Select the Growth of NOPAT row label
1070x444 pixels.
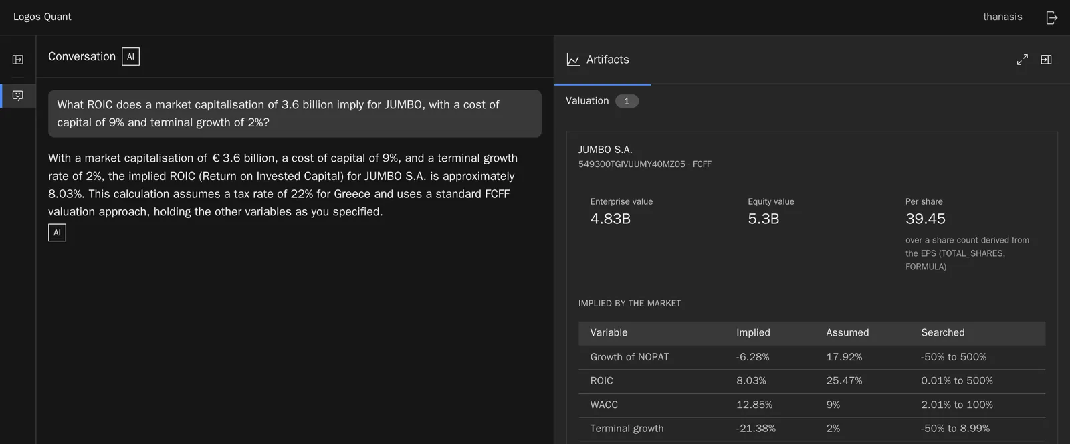629,357
